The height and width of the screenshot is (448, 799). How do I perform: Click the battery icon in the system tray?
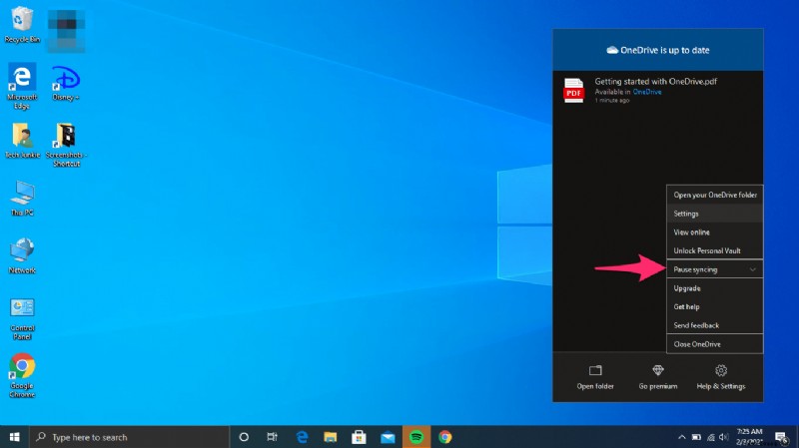(696, 437)
